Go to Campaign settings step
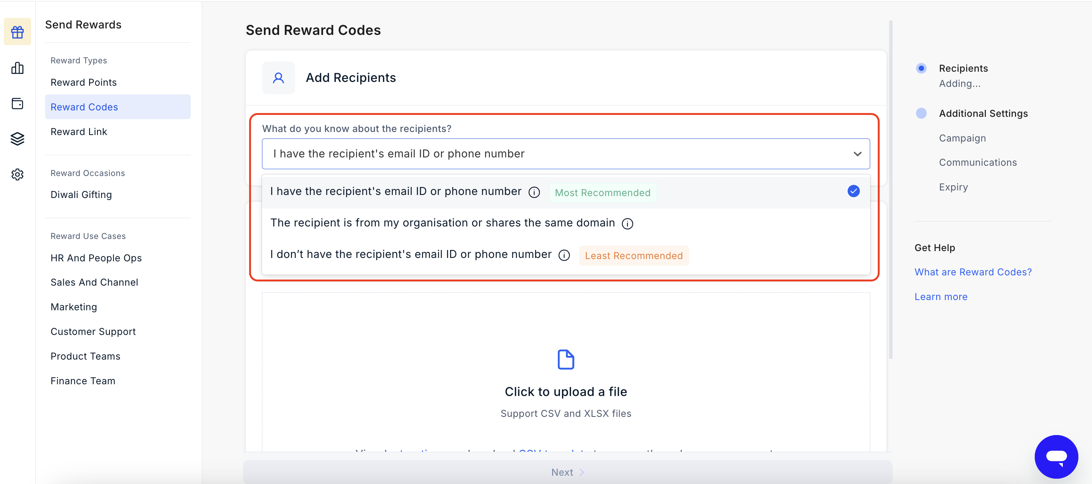1092x484 pixels. (x=962, y=138)
